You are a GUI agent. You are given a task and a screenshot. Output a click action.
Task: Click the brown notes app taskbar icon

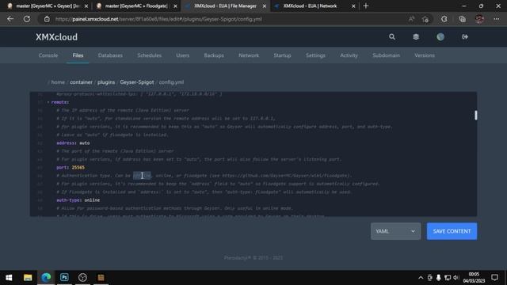(x=101, y=277)
